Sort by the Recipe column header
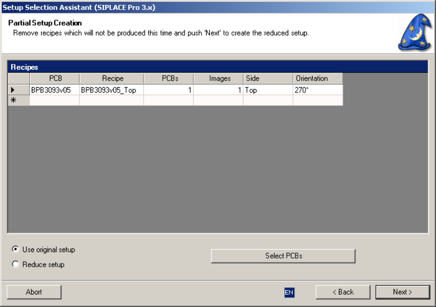 pos(111,79)
